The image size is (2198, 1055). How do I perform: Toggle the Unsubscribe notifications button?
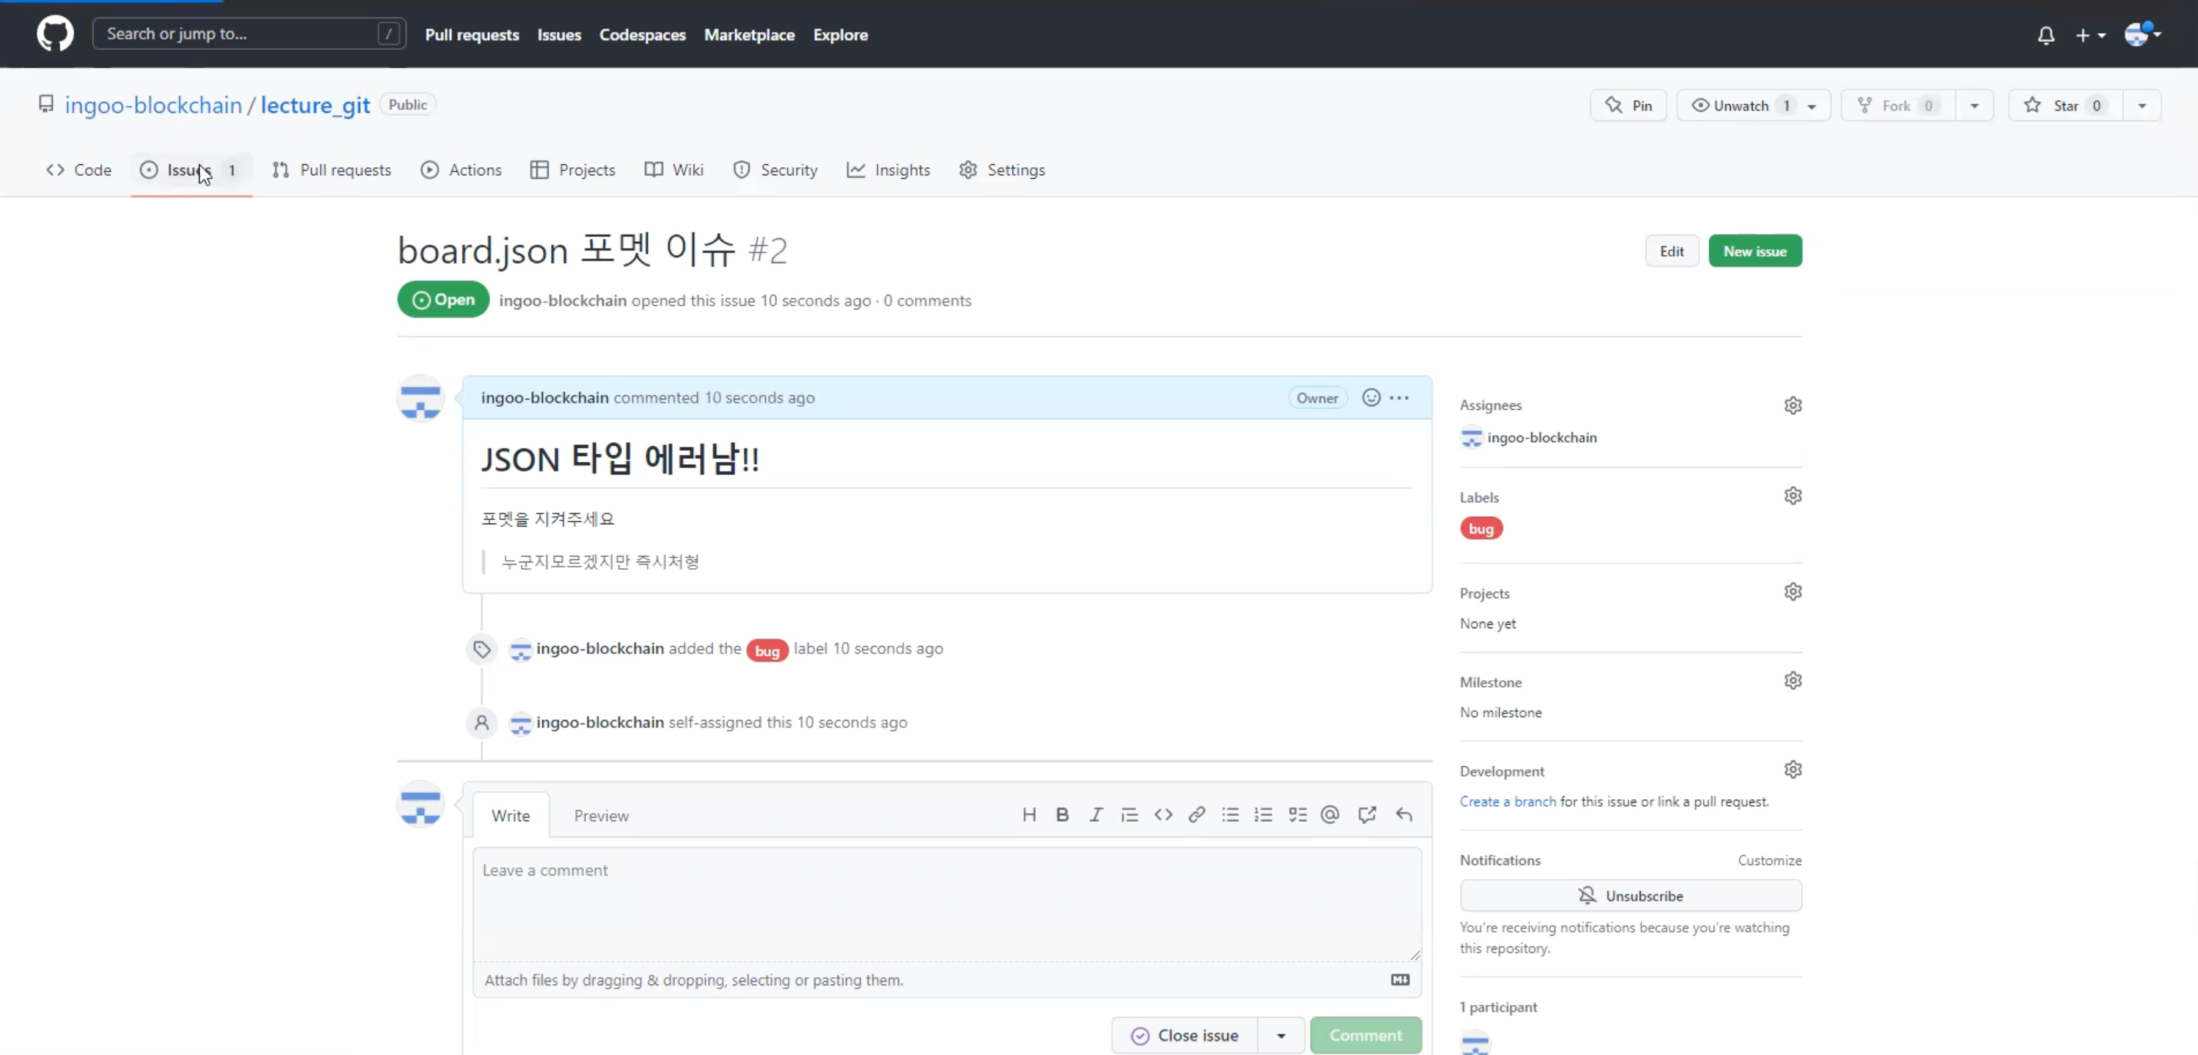[x=1629, y=895]
